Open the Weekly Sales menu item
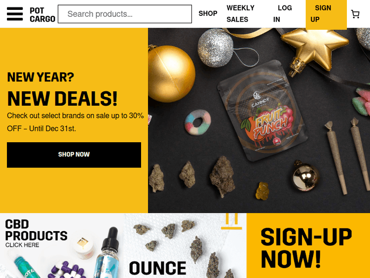The image size is (370, 278). point(240,14)
